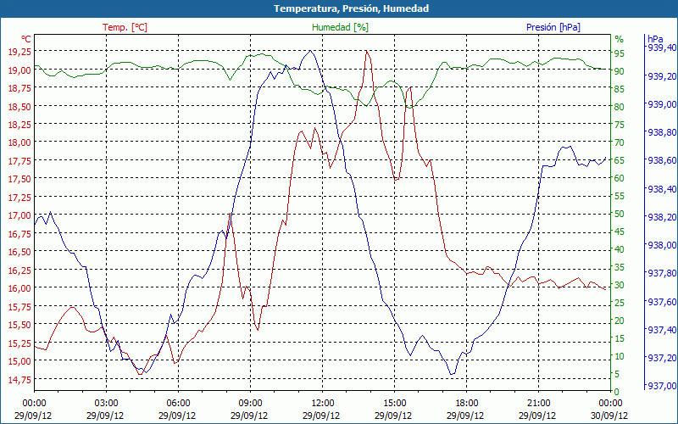Click humidity axis value 70

click(620, 142)
